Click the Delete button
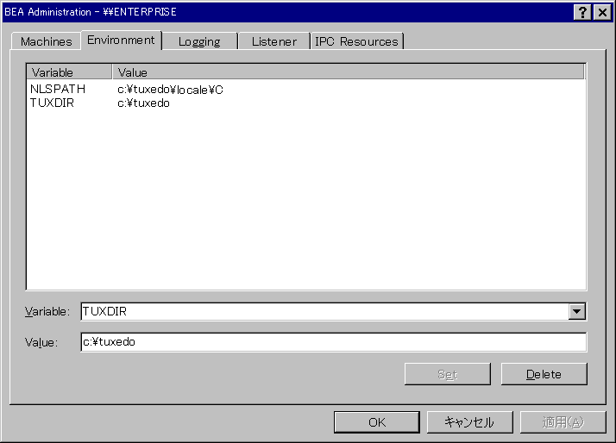This screenshot has width=616, height=443. [544, 374]
